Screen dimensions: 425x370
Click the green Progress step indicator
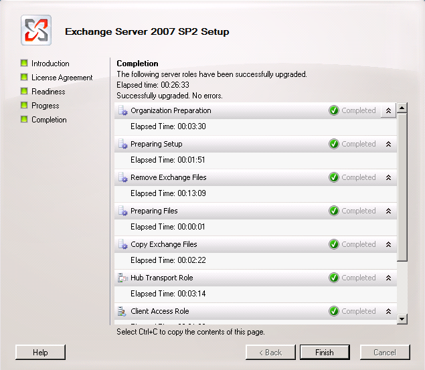(x=24, y=105)
